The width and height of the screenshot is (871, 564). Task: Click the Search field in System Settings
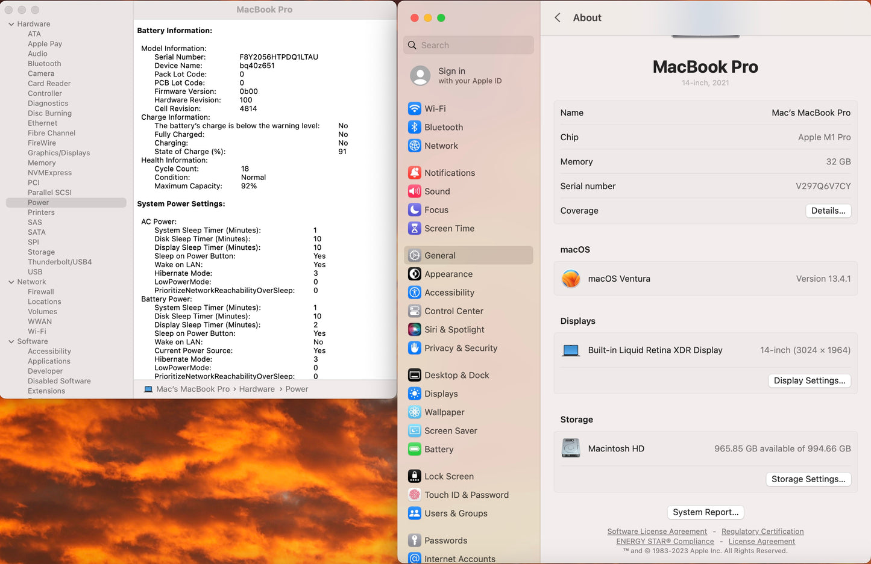[468, 45]
